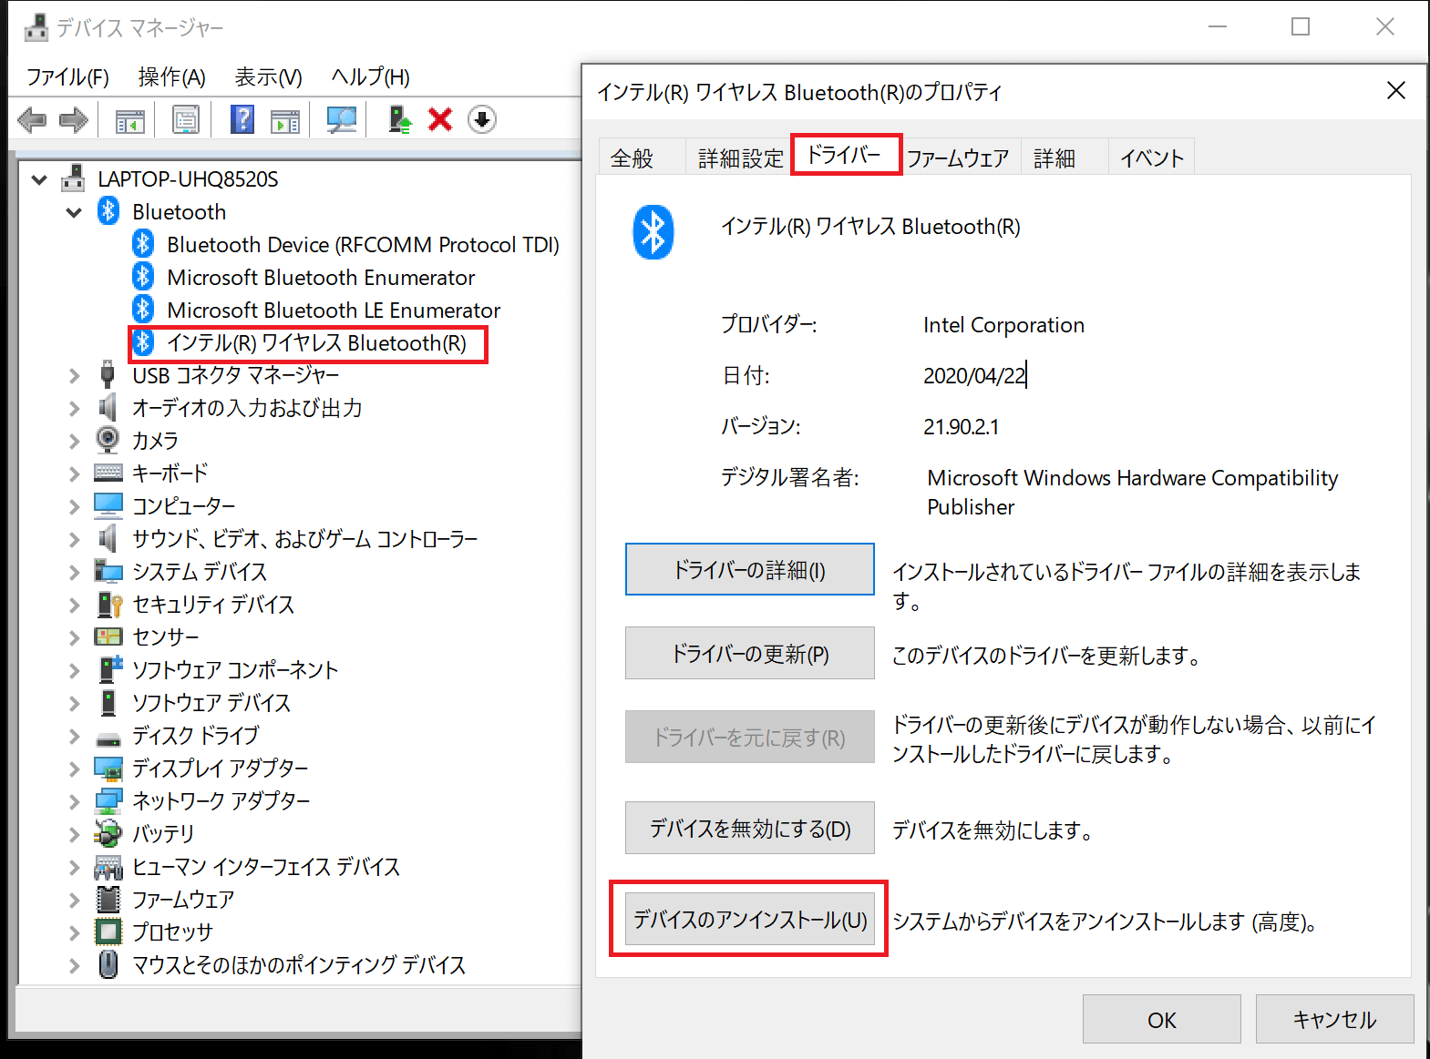Click the red X Uninstall device icon
The image size is (1430, 1059).
(440, 119)
